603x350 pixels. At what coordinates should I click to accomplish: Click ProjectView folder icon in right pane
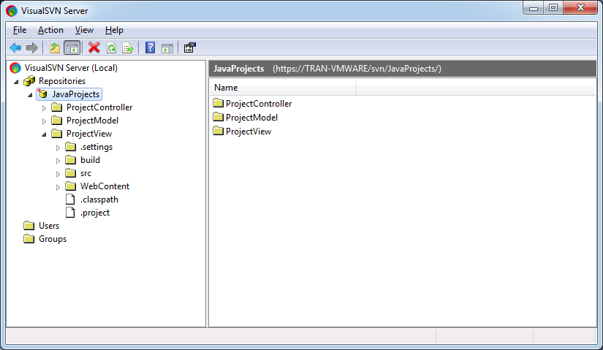pos(218,131)
